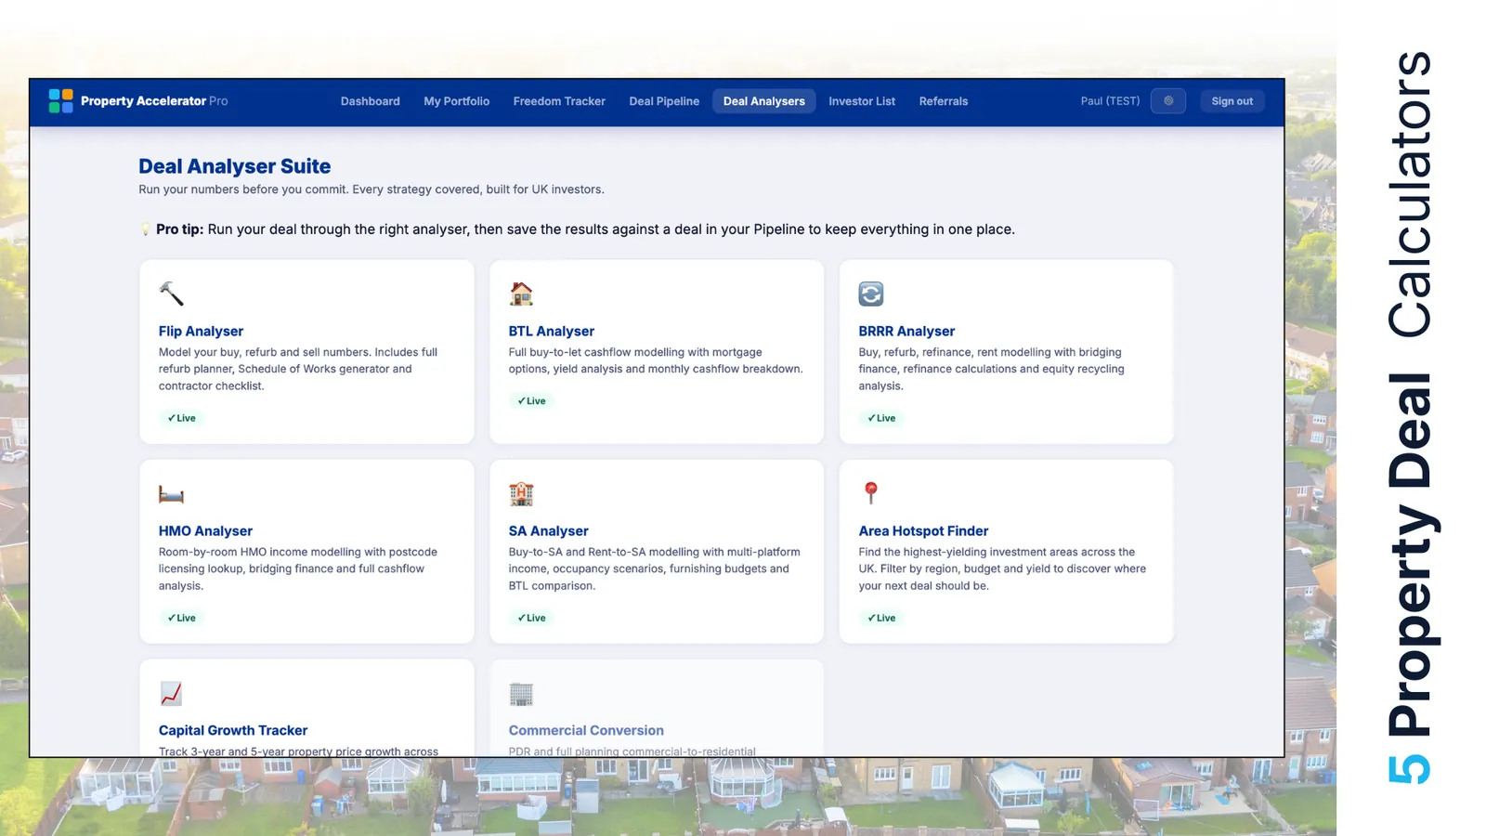Click the BTL description 'Full buy-to-let cashflow modelling'

[656, 360]
